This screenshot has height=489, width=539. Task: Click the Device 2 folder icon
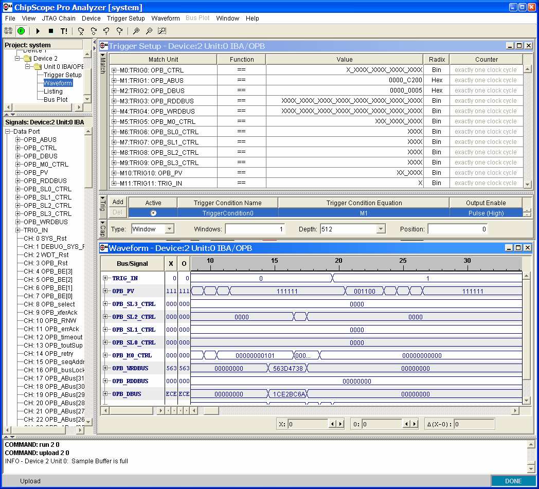27,59
